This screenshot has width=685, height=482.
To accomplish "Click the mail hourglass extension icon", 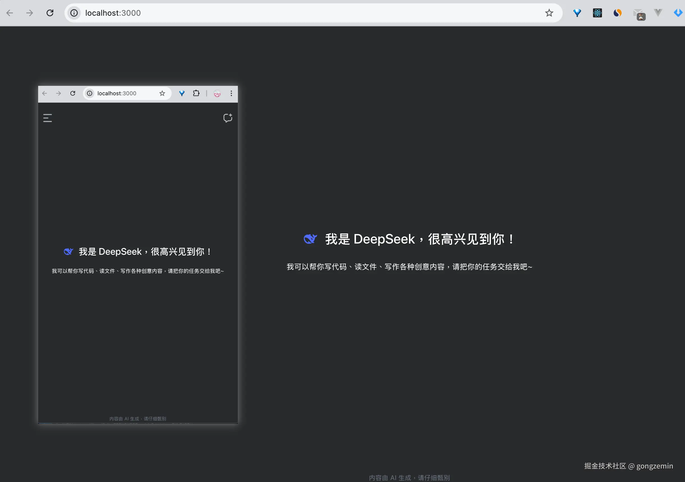I will coord(639,14).
